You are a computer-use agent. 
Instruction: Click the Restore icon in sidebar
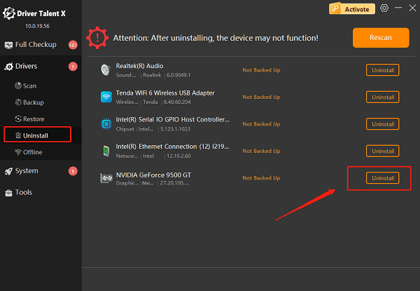tap(18, 119)
